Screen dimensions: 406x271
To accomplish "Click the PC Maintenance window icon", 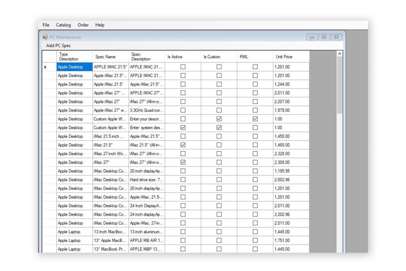I will (45, 37).
